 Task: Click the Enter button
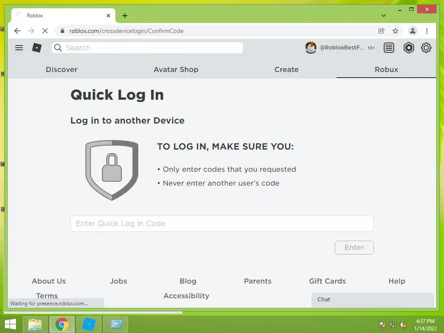(354, 248)
